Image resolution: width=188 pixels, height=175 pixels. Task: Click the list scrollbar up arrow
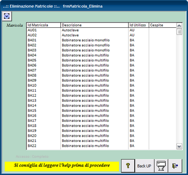coord(179,25)
